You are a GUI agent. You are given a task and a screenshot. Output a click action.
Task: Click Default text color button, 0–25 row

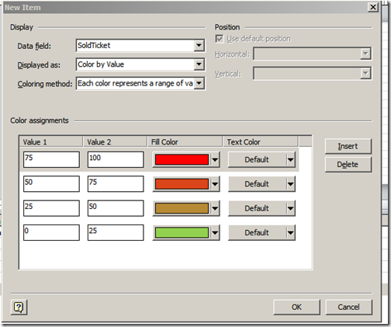pos(257,233)
